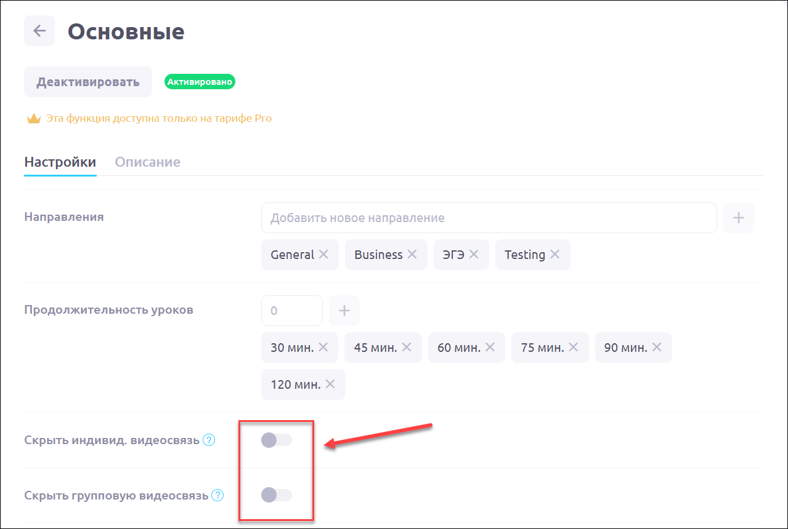Remove the 30 мин. duration
The width and height of the screenshot is (788, 529).
[323, 348]
